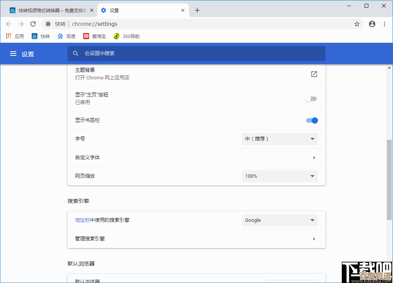The width and height of the screenshot is (393, 283).
Task: Open the Chrome apps launcher grid icon
Action: point(8,36)
